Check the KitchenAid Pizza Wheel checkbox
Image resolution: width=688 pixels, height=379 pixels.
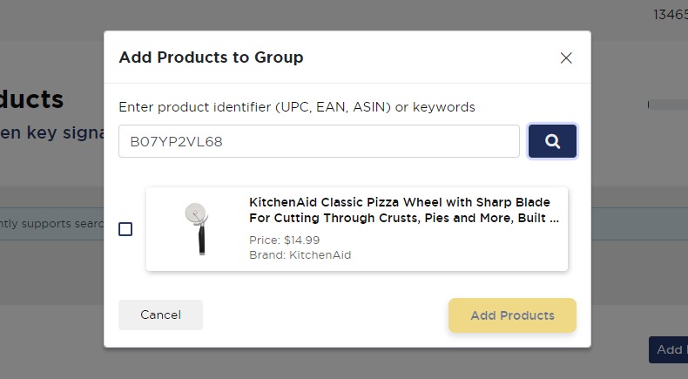pos(125,229)
